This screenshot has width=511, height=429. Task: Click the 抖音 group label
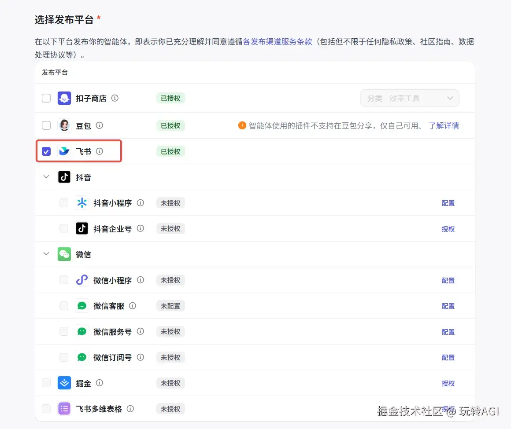83,177
